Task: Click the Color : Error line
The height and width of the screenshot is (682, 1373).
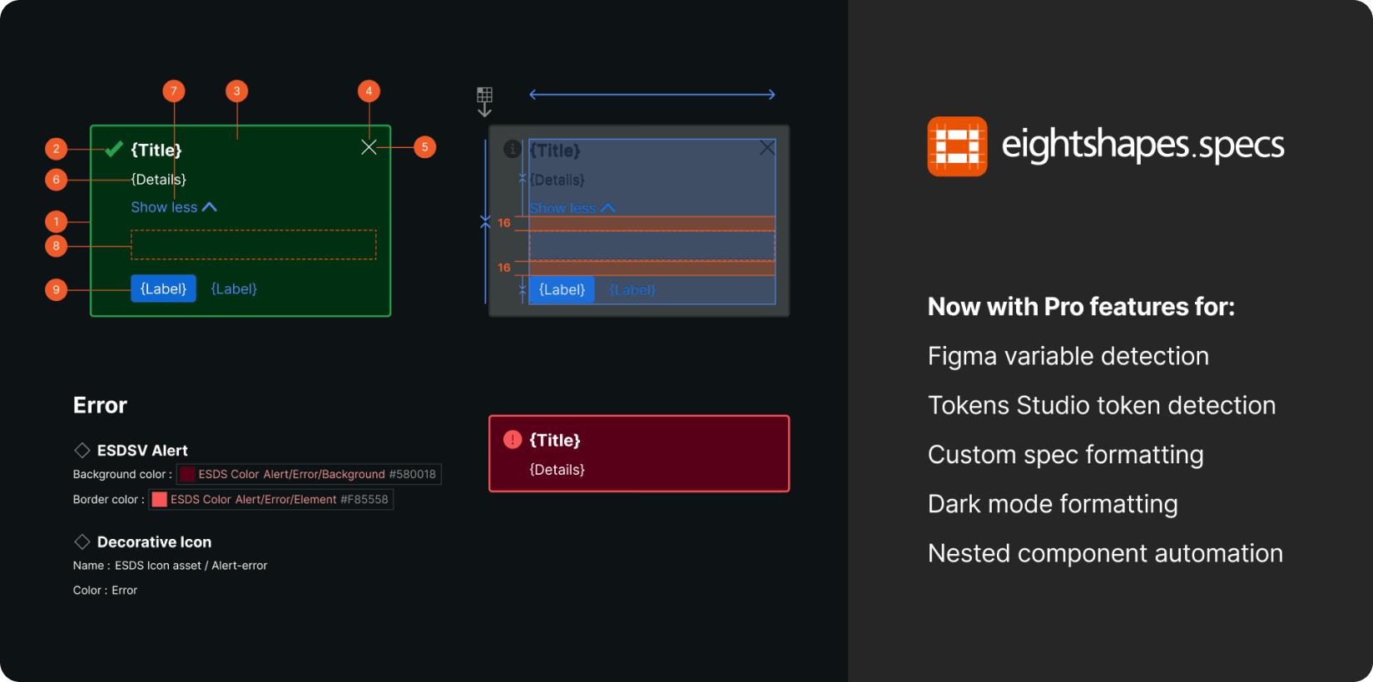Action: point(105,591)
